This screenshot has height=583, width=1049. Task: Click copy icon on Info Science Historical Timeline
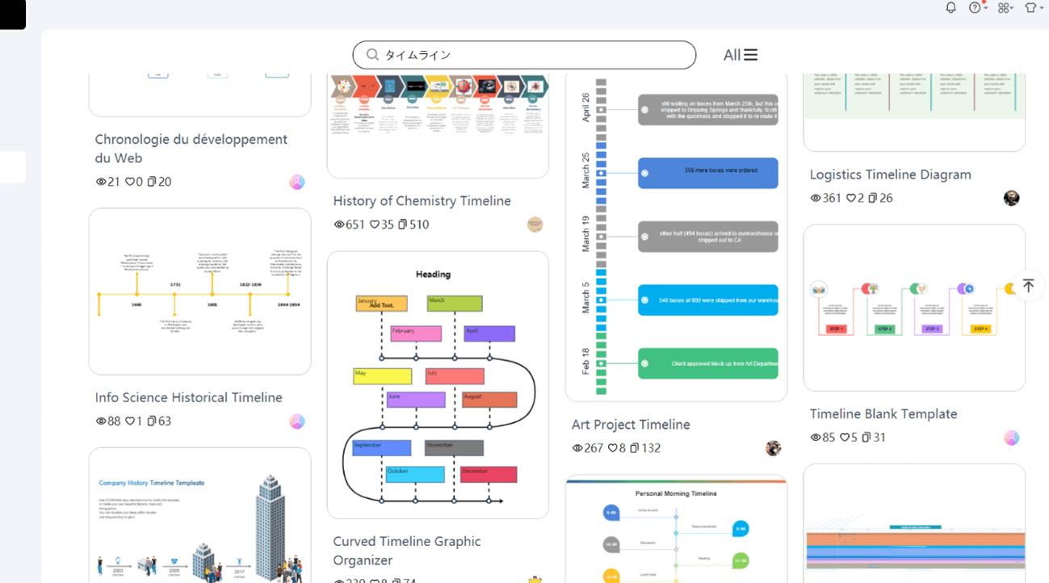coord(151,421)
